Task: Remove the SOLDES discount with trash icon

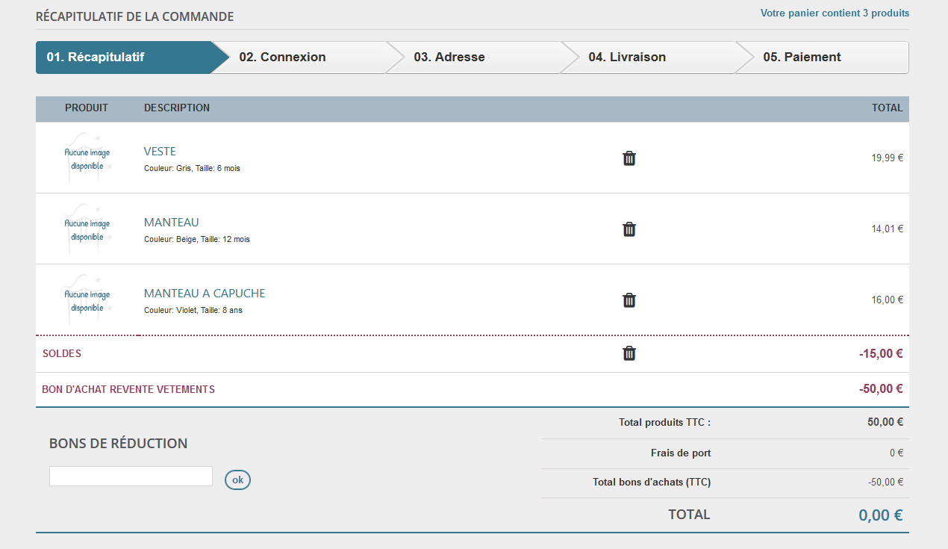Action: (x=629, y=353)
